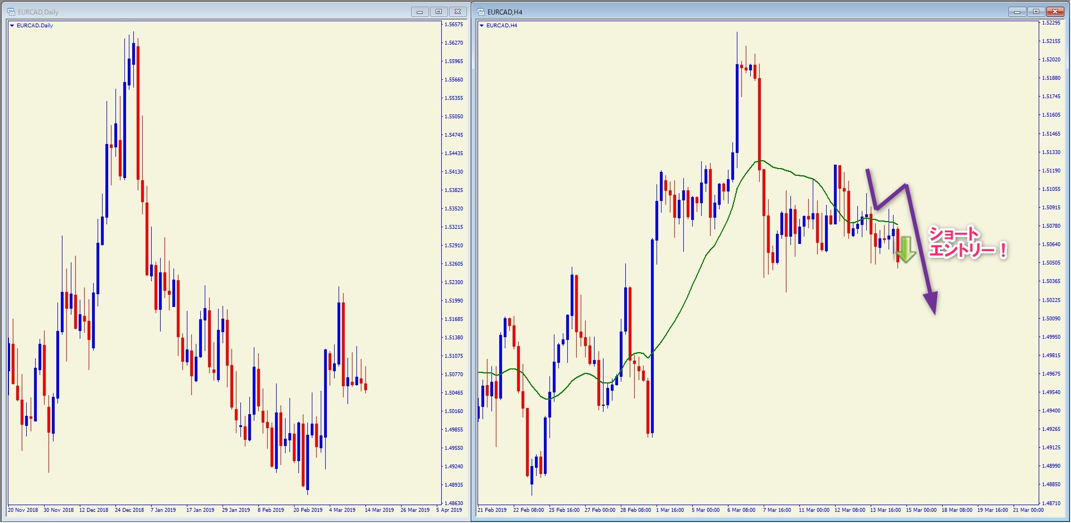
Task: Click price 1.49400 on the H4 axis
Action: [x=1051, y=411]
